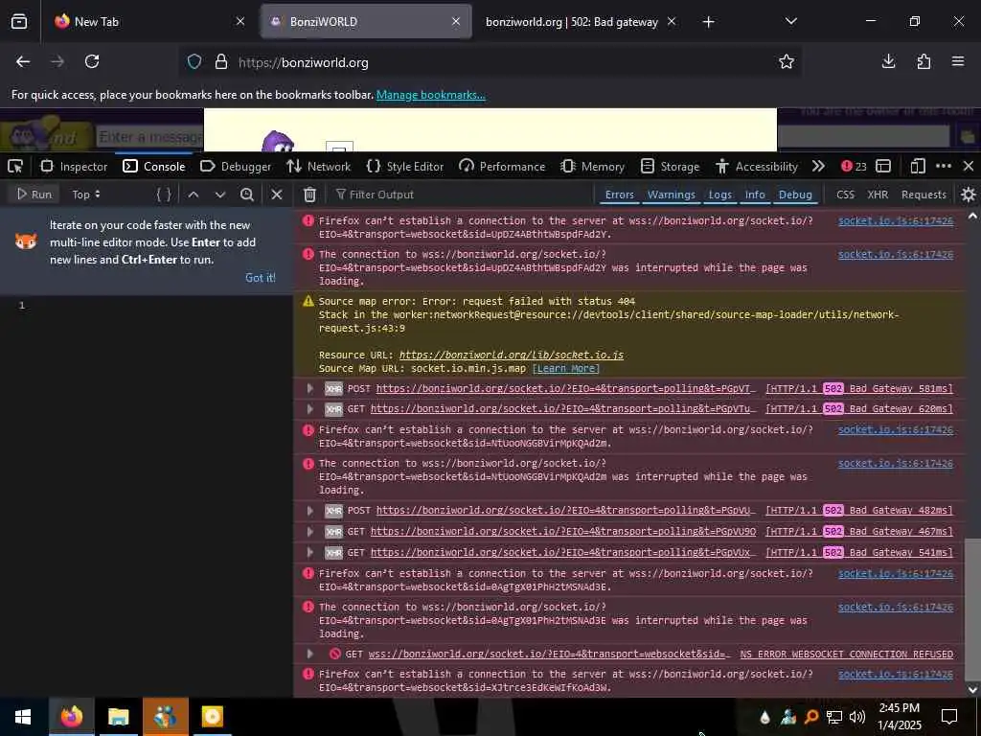This screenshot has height=736, width=981.
Task: Open DevTools customize ellipsis menu
Action: pyautogui.click(x=944, y=167)
